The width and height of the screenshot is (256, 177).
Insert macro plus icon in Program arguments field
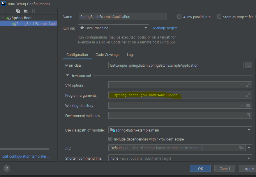click(x=242, y=95)
